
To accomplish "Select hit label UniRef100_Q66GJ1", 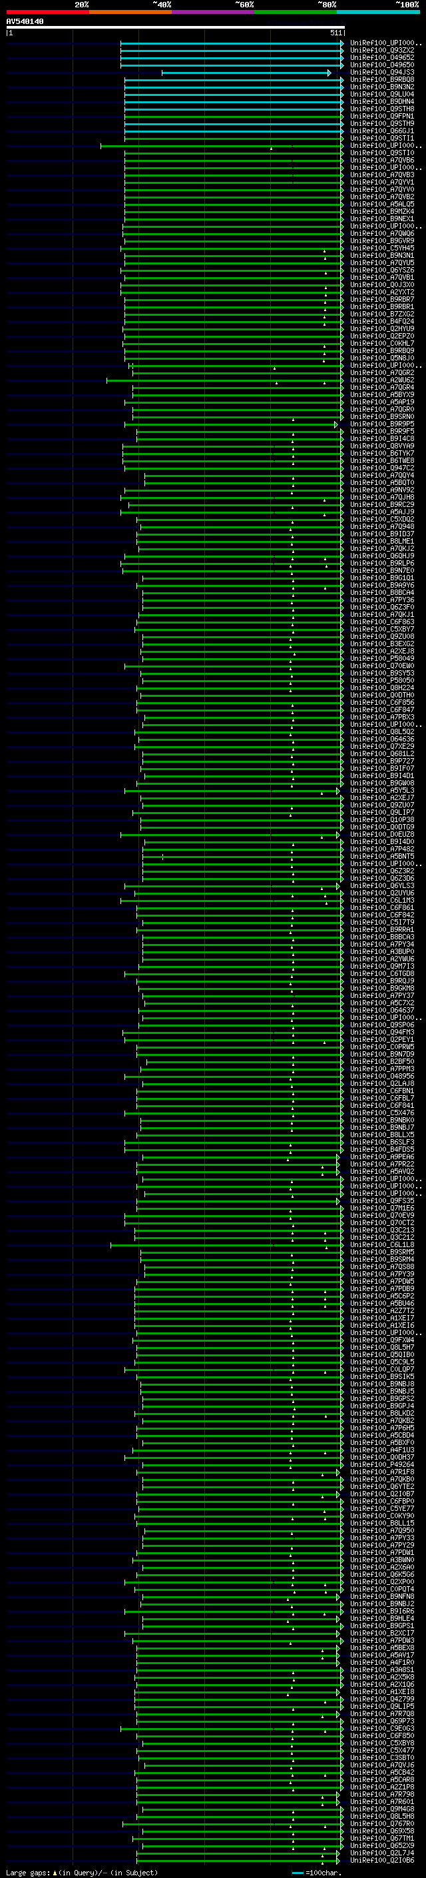I will [382, 131].
